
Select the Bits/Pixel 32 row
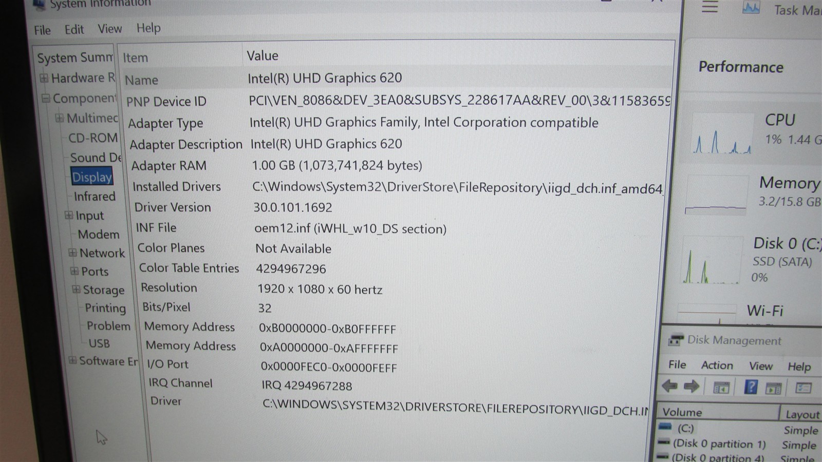click(x=399, y=307)
